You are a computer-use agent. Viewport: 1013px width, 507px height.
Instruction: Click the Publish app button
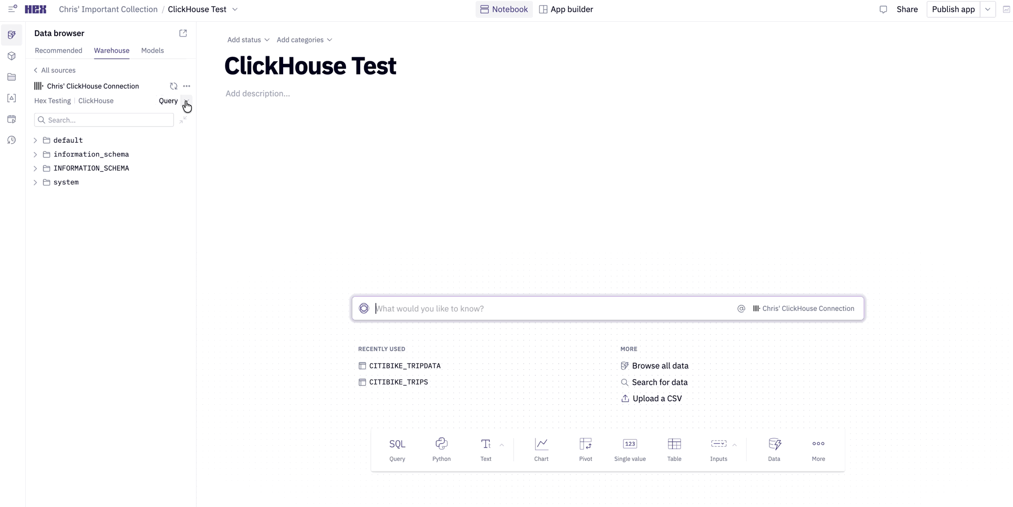[x=953, y=9]
